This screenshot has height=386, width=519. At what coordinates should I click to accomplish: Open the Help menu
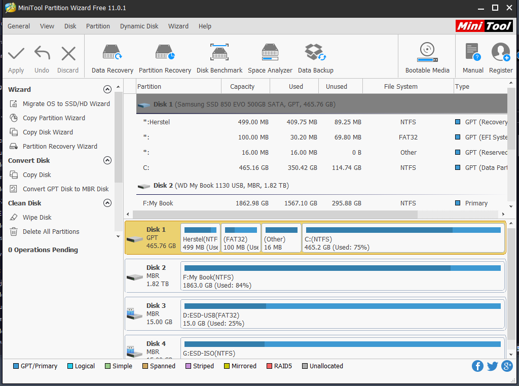coord(205,26)
